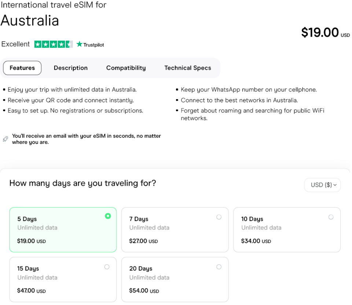352x305 pixels.
Task: Click the selected 5 Days plan card
Action: (63, 230)
